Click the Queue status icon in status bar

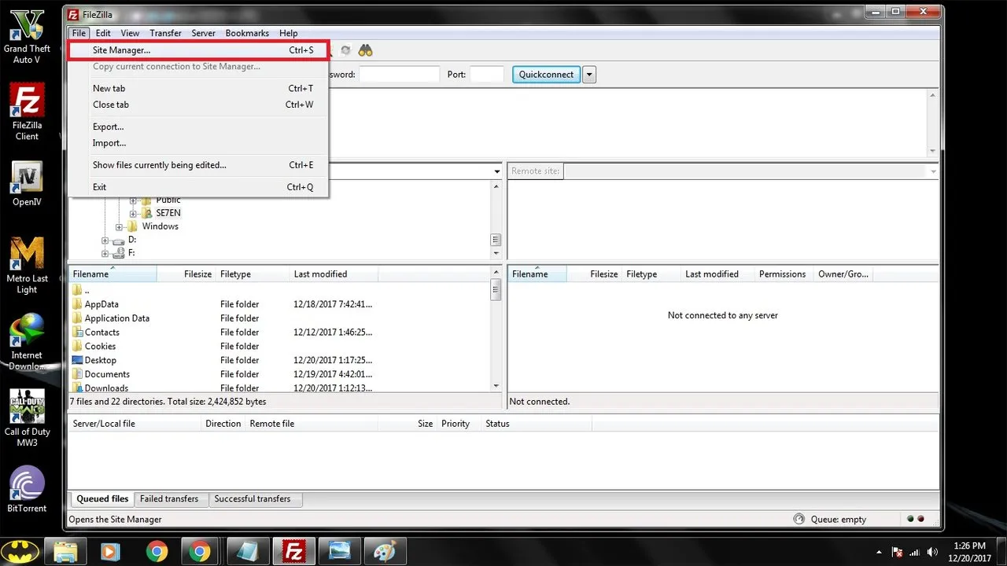click(799, 520)
